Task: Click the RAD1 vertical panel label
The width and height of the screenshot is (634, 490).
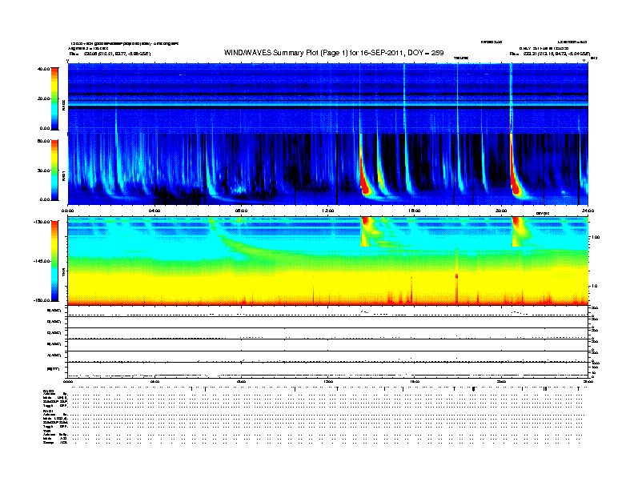Action: point(64,176)
